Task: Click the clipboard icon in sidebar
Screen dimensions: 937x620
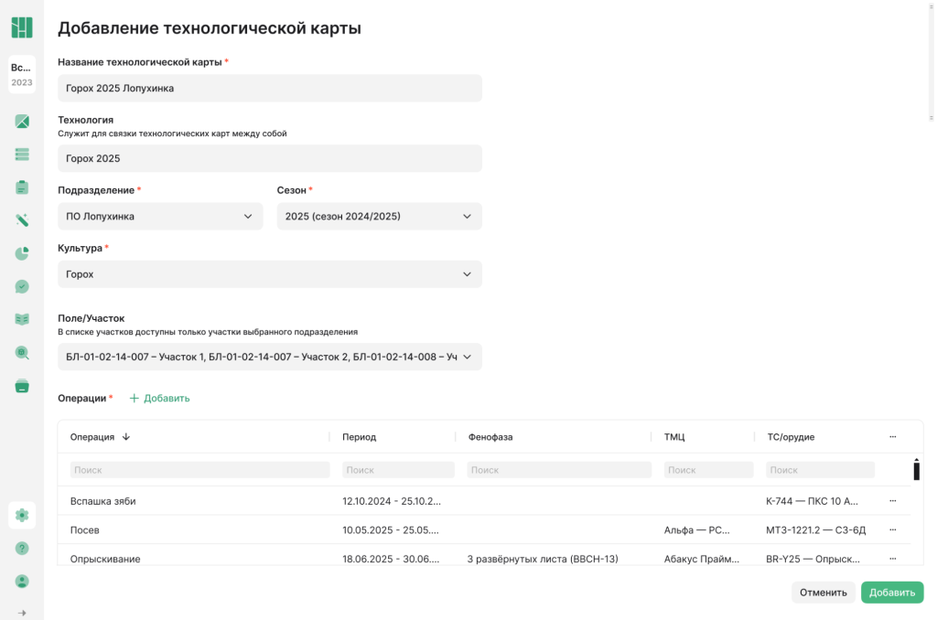Action: point(22,187)
